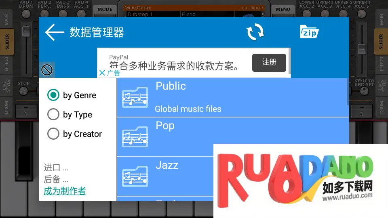Image resolution: width=388 pixels, height=218 pixels.
Task: Tap the back arrow in data manager
Action: [55, 33]
